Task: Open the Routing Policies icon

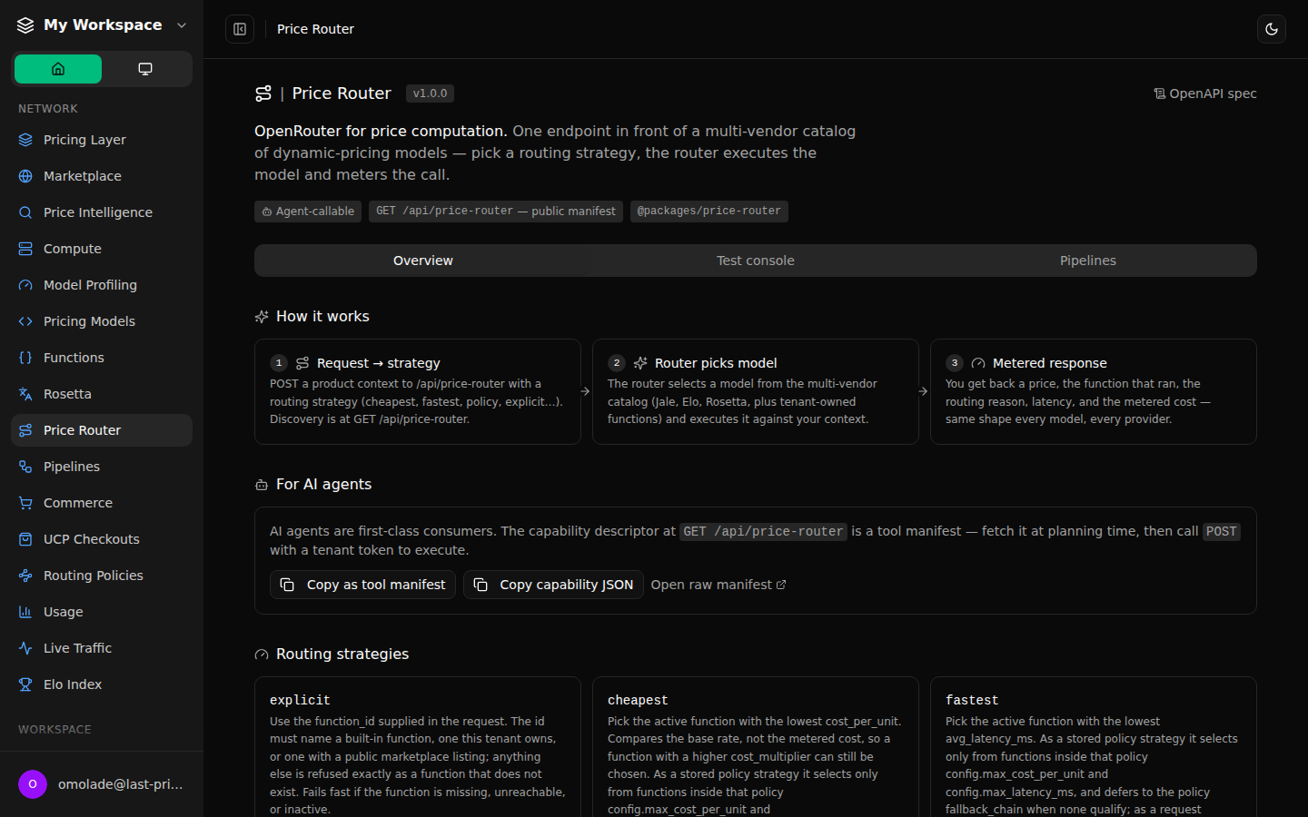Action: pyautogui.click(x=25, y=576)
